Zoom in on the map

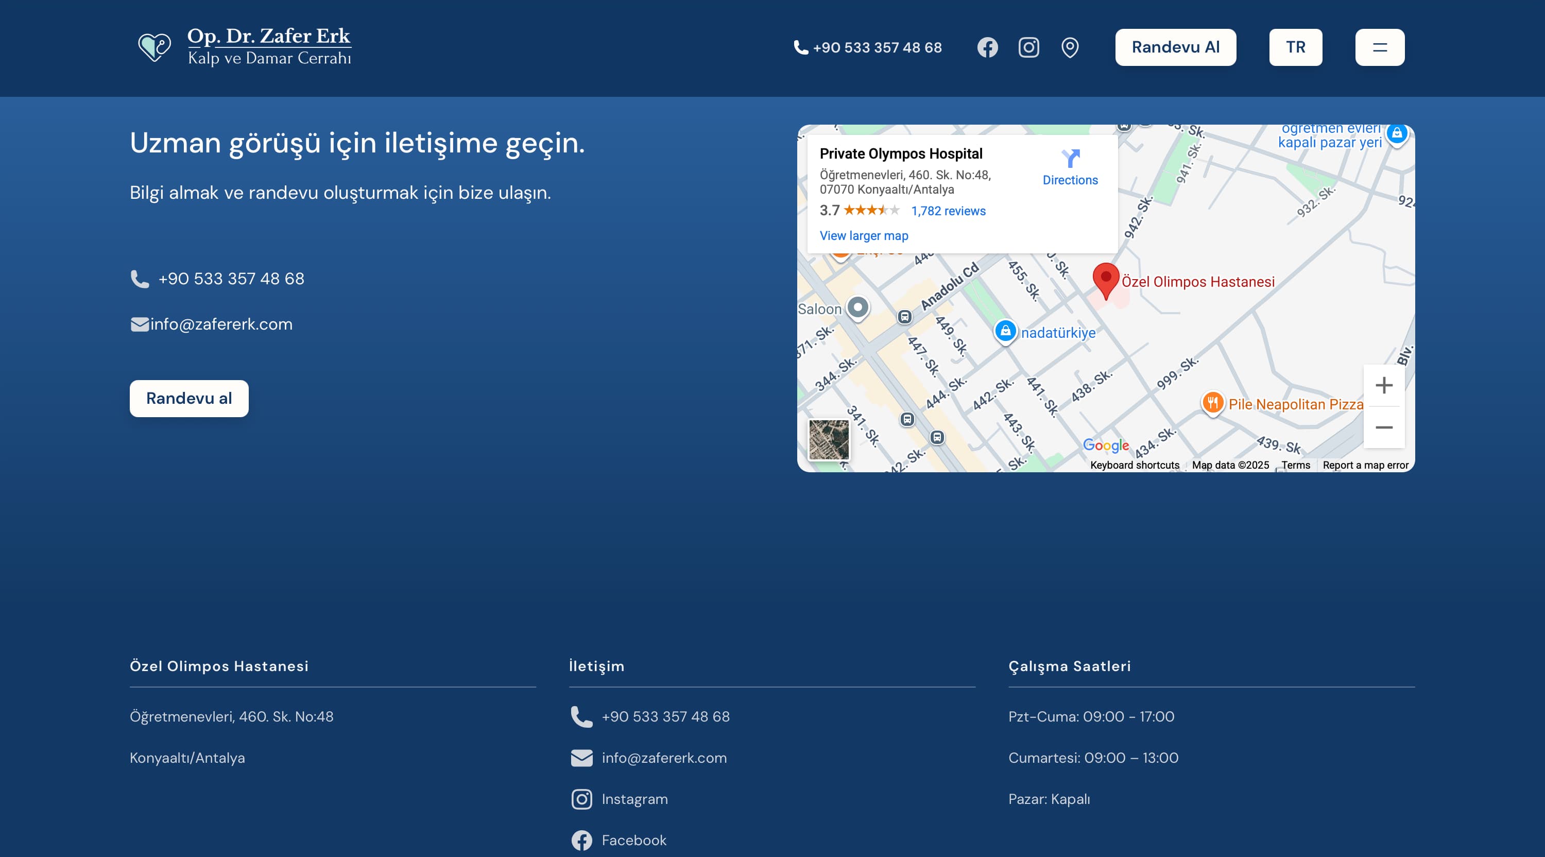pos(1384,385)
